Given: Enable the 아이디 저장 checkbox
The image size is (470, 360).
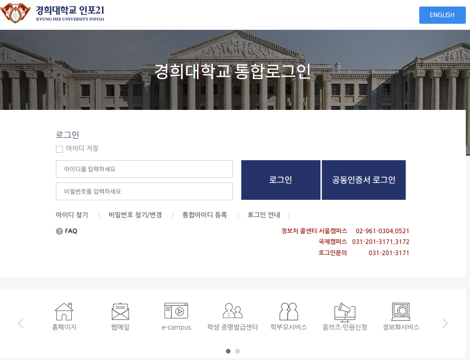Looking at the screenshot, I should point(59,149).
